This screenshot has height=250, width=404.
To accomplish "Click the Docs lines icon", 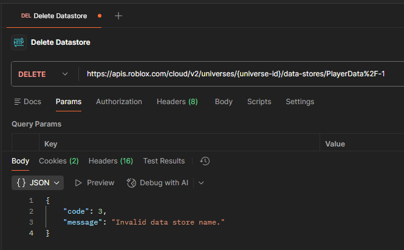I will coord(17,102).
